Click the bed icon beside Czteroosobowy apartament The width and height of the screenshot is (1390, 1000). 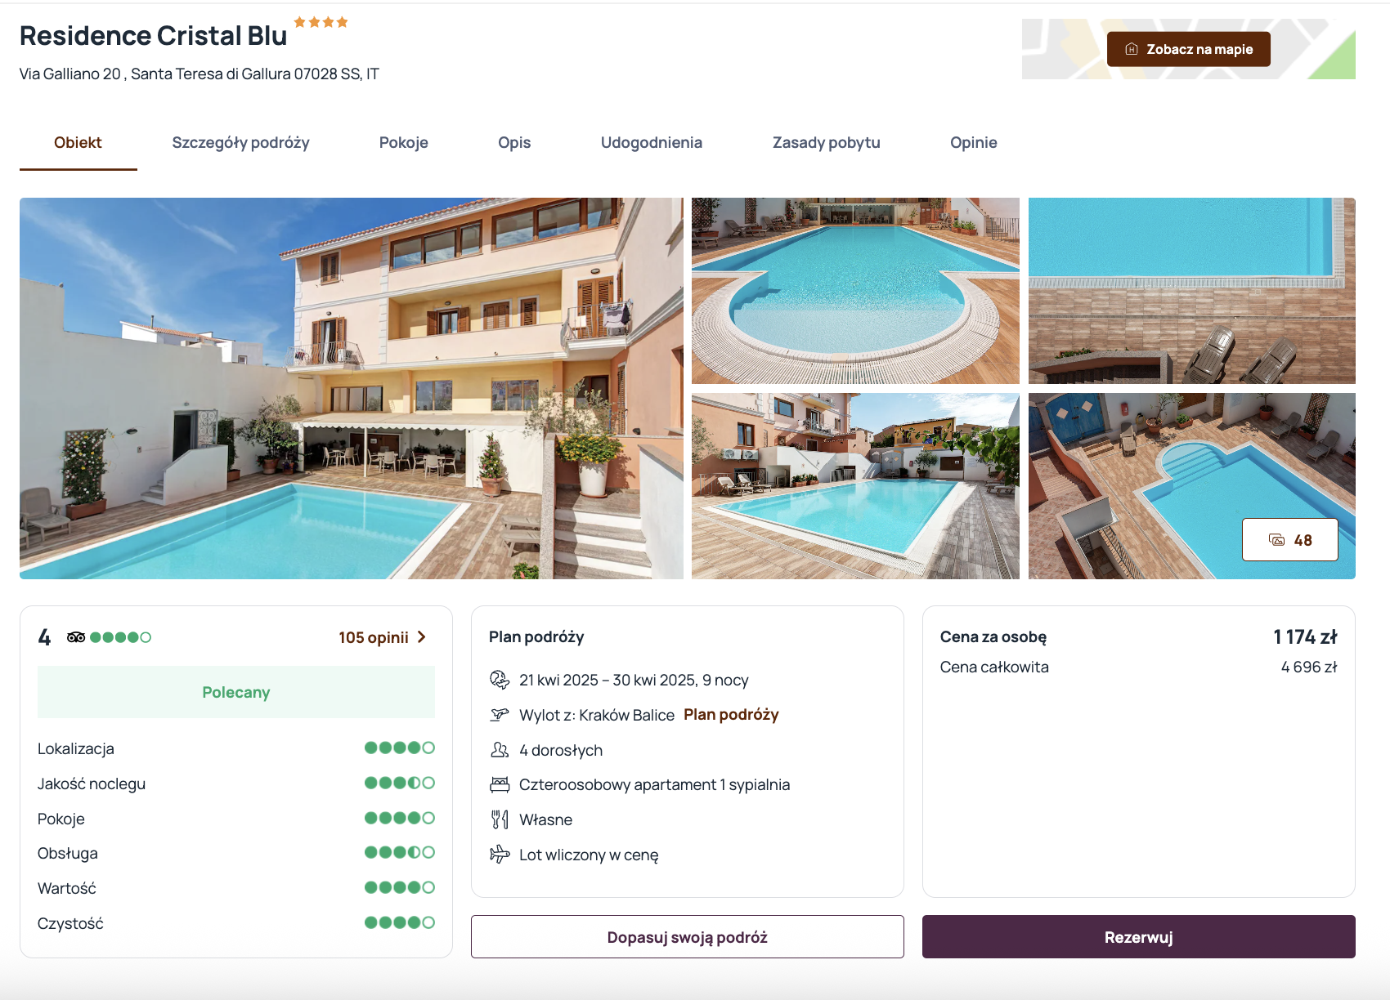(500, 785)
